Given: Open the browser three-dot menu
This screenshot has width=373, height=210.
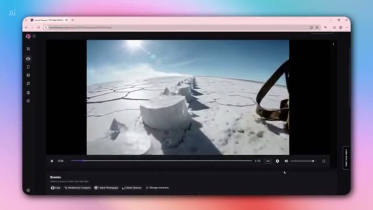Looking at the screenshot, I should [347, 27].
